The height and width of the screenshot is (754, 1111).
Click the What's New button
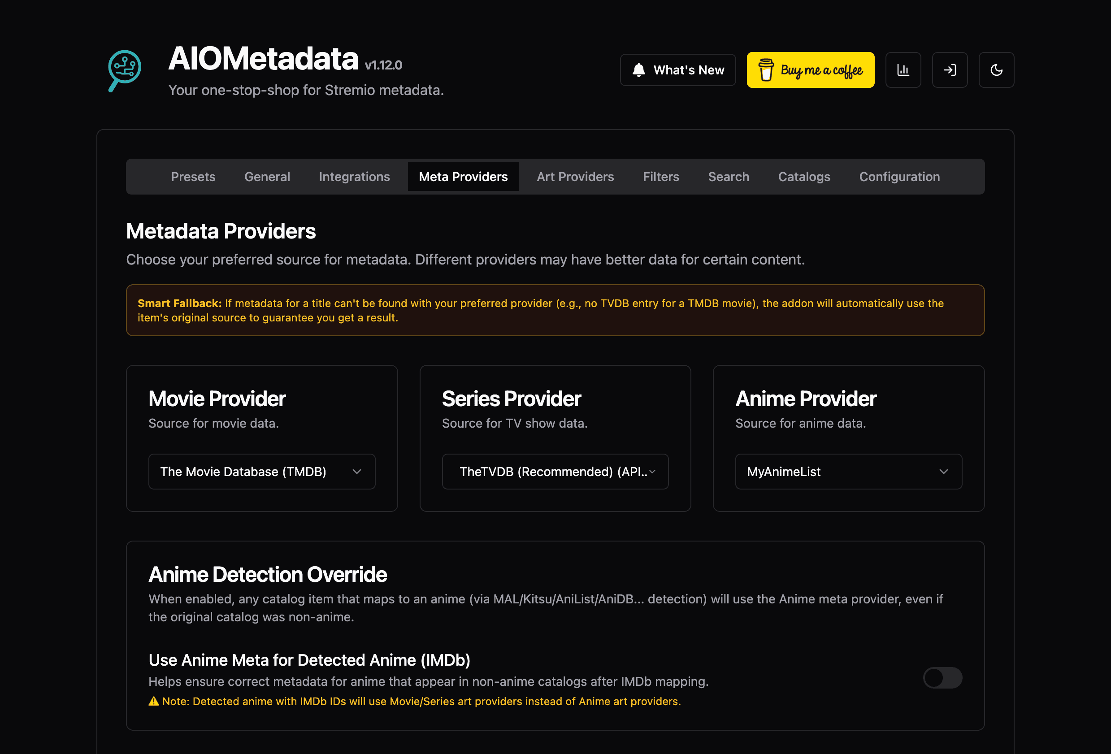point(678,70)
